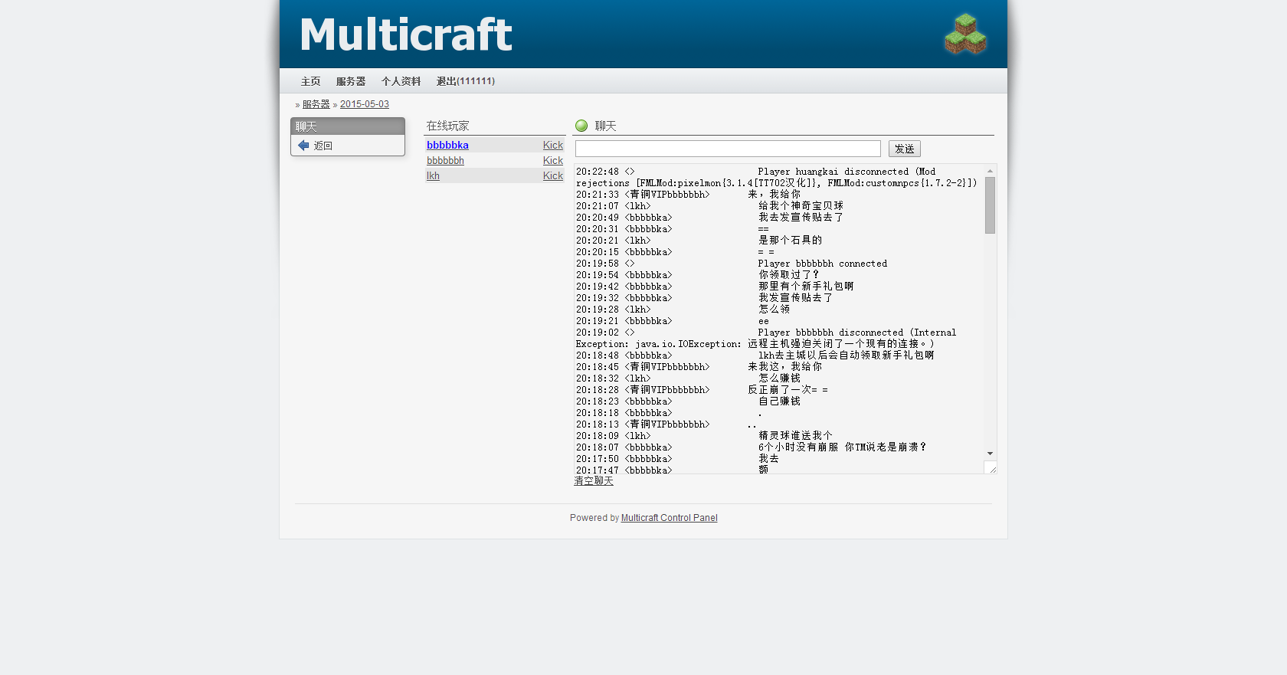1287x675 pixels.
Task: Click the Multicraft title banner text
Action: pyautogui.click(x=406, y=34)
